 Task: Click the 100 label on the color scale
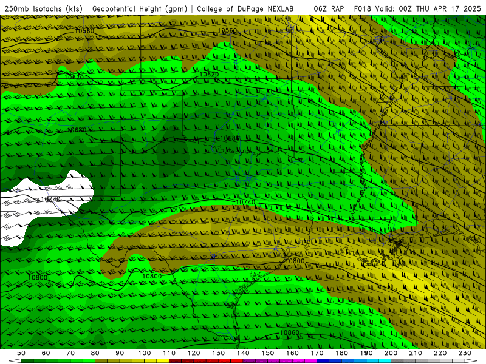click(x=145, y=353)
